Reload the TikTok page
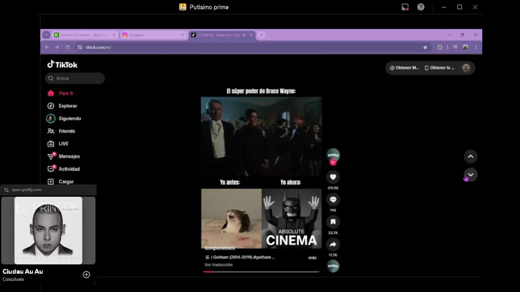Screen dimensions: 520x292 pos(67,47)
